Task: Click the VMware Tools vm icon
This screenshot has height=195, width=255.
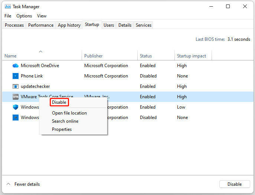Action: (x=16, y=97)
